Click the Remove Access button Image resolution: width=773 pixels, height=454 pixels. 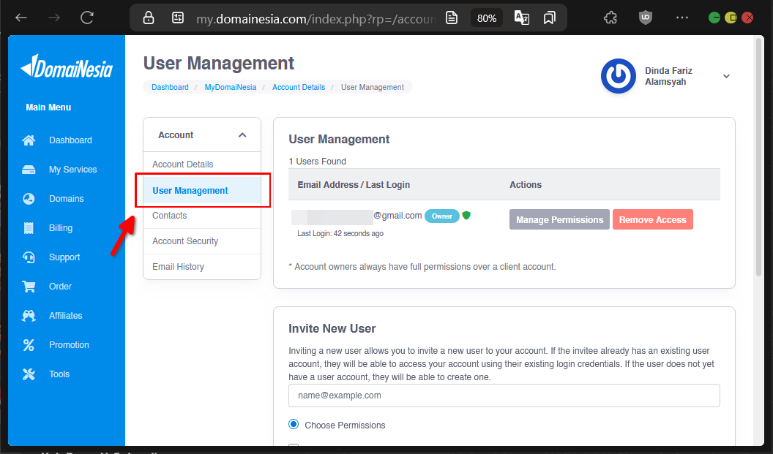point(653,219)
